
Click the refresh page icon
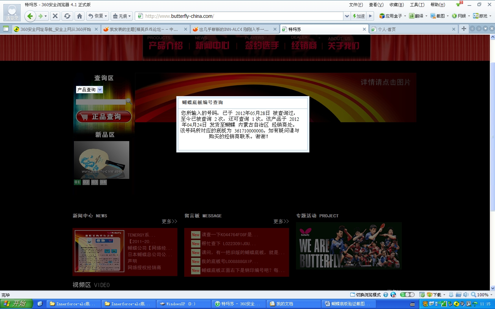pos(67,16)
